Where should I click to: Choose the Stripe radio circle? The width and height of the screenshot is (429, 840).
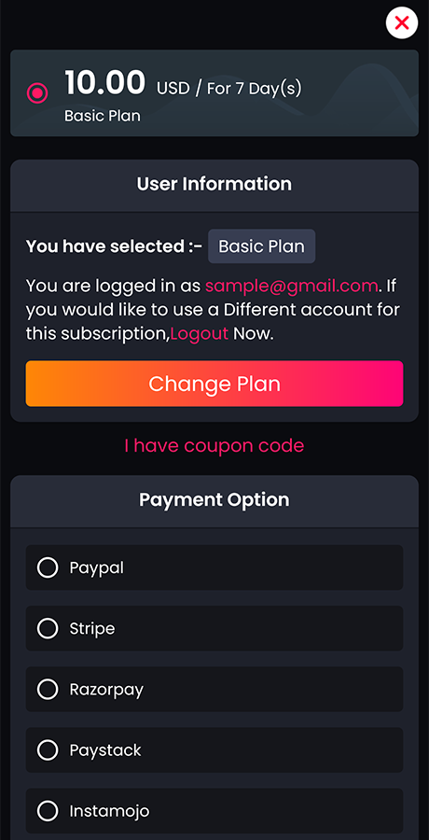(x=48, y=628)
